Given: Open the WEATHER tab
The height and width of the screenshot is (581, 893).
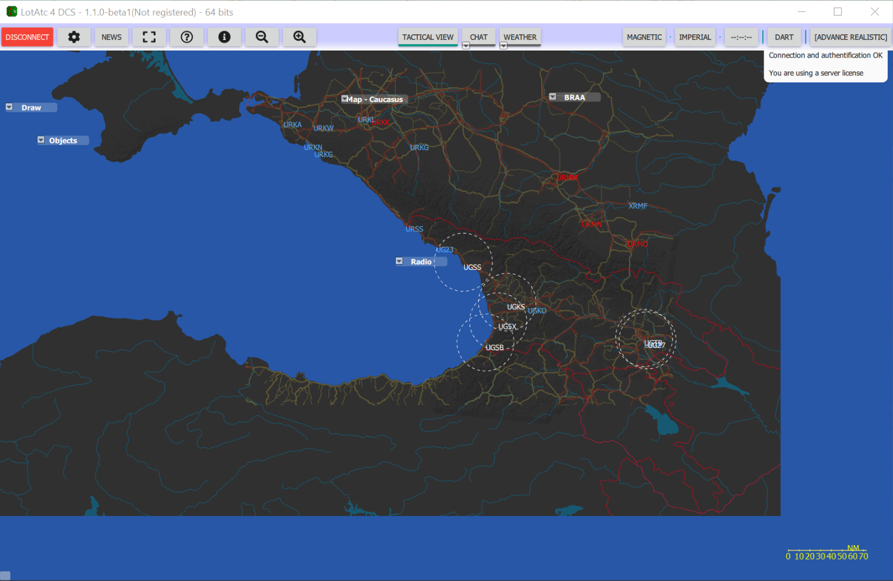Looking at the screenshot, I should (520, 37).
